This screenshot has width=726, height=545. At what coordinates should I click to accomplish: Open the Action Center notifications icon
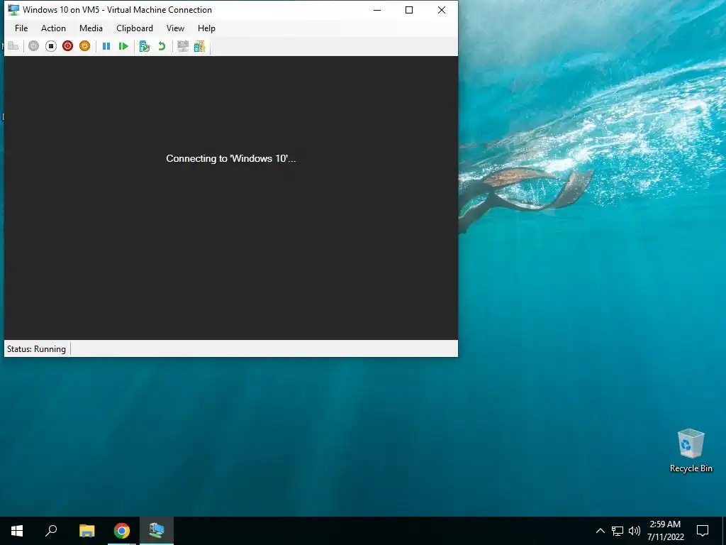click(x=703, y=531)
